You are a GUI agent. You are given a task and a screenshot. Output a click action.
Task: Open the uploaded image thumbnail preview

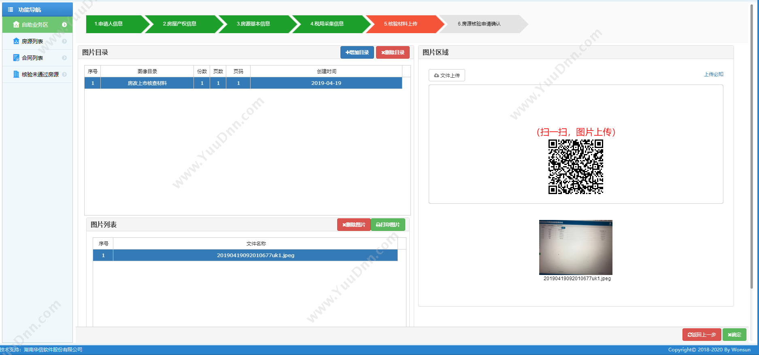(x=576, y=247)
